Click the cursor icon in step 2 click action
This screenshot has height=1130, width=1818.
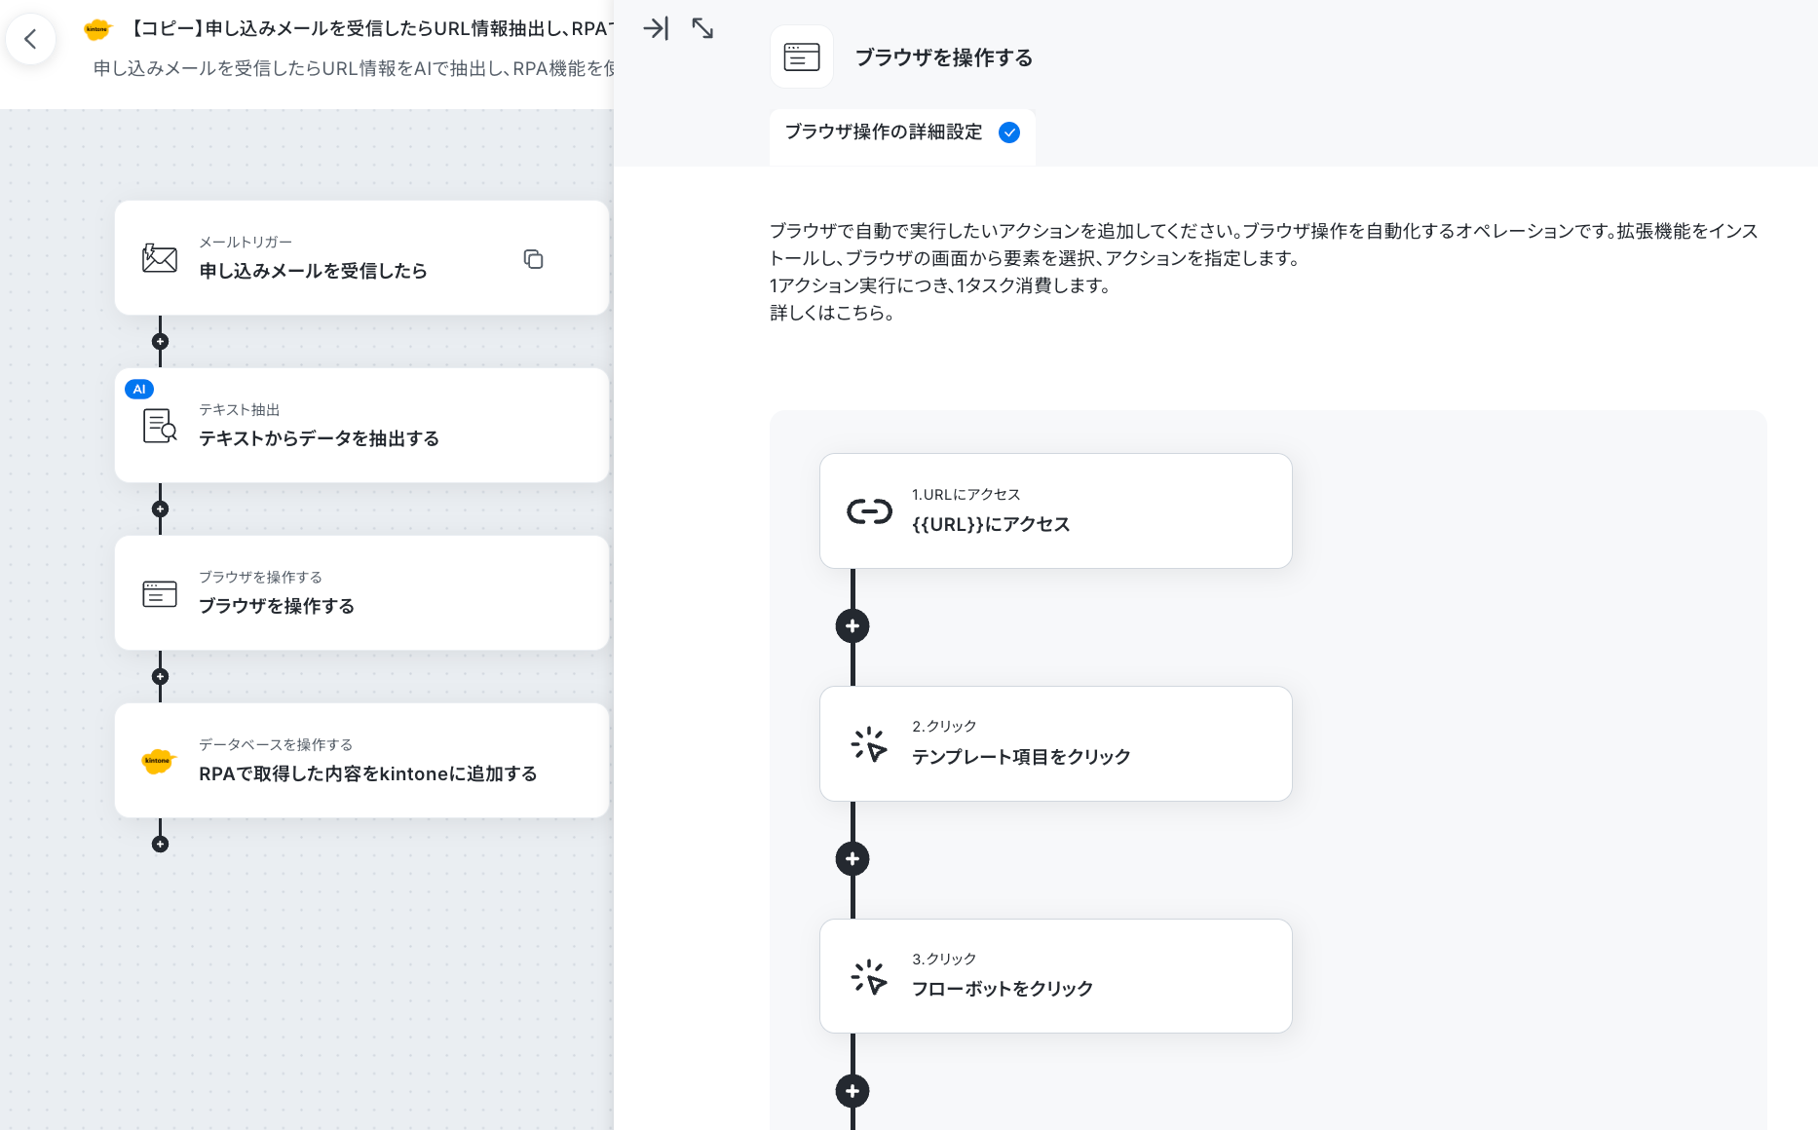869,744
